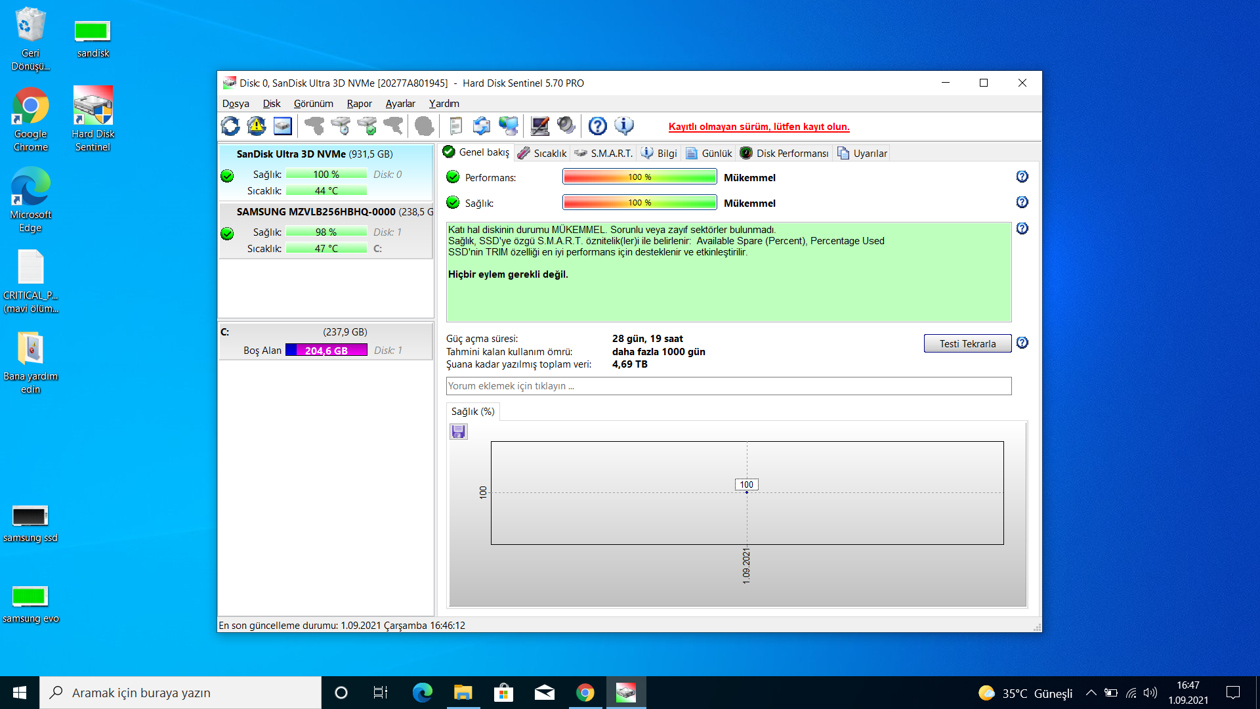The image size is (1260, 709).
Task: Click the send email envelope toolbar icon
Action: (x=482, y=125)
